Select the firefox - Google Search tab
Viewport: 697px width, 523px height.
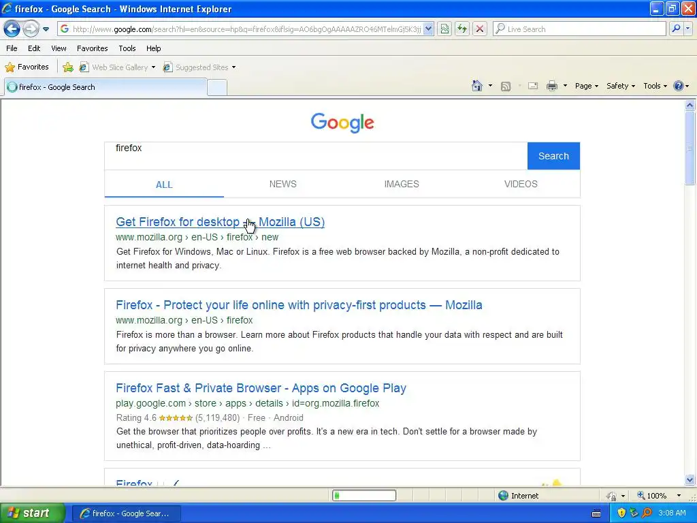(106, 87)
